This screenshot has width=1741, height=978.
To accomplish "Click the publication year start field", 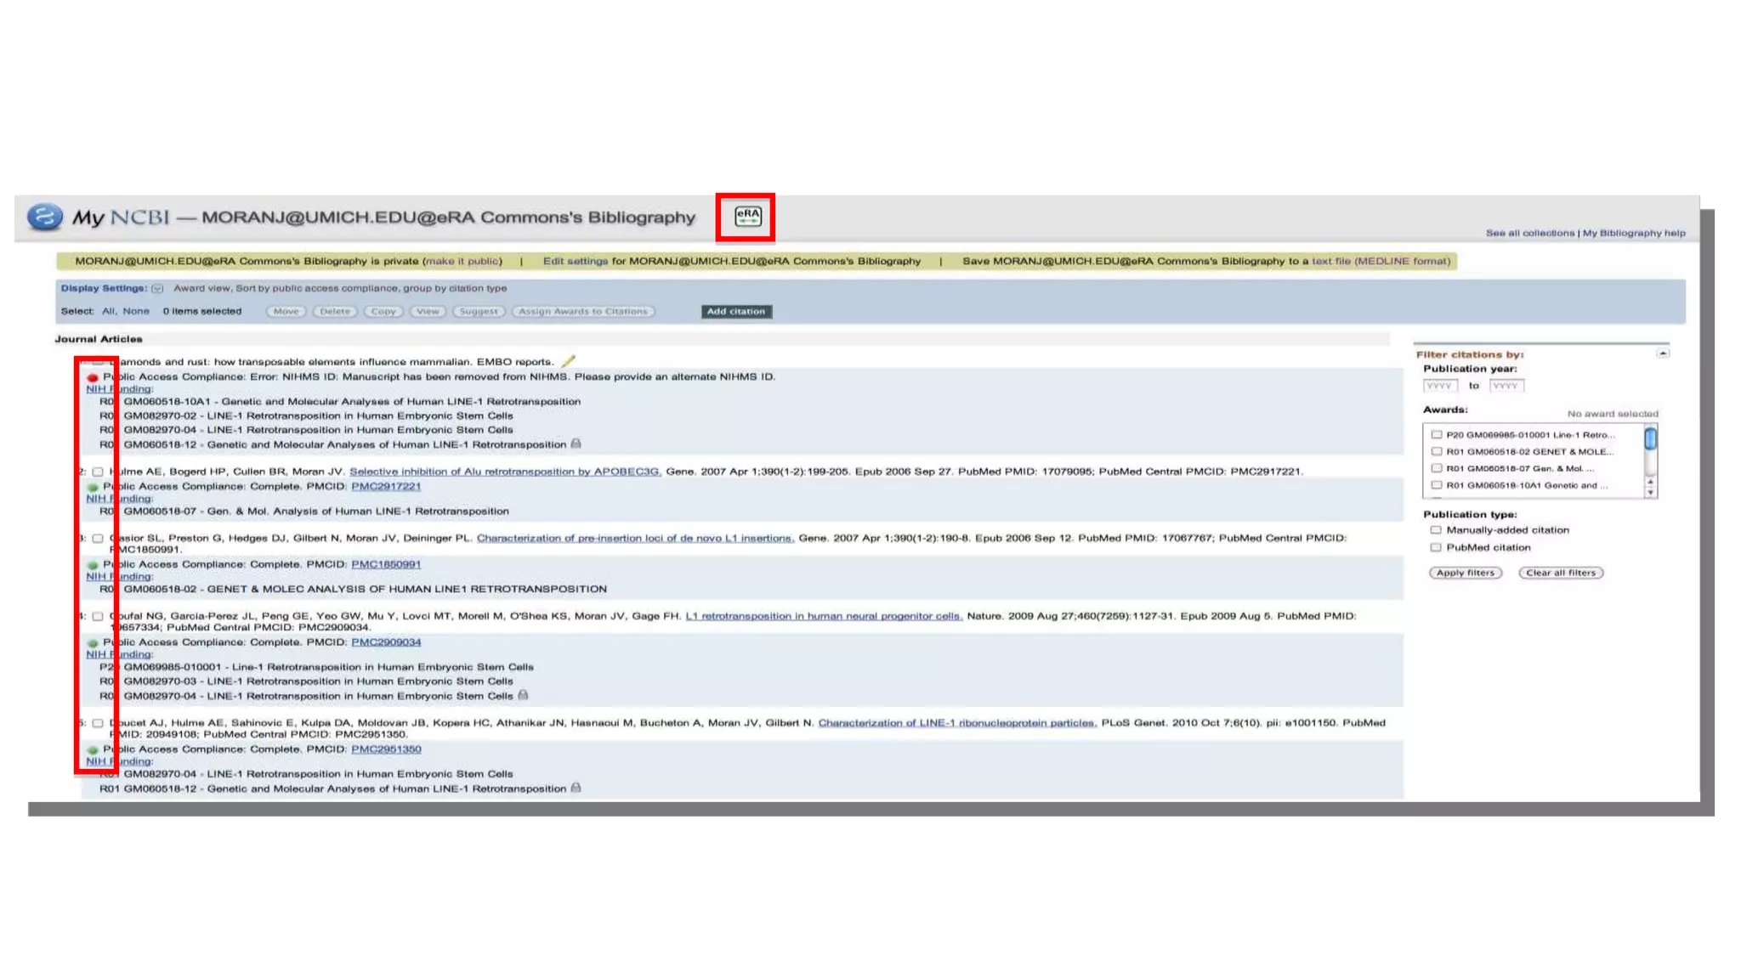I will tap(1440, 386).
